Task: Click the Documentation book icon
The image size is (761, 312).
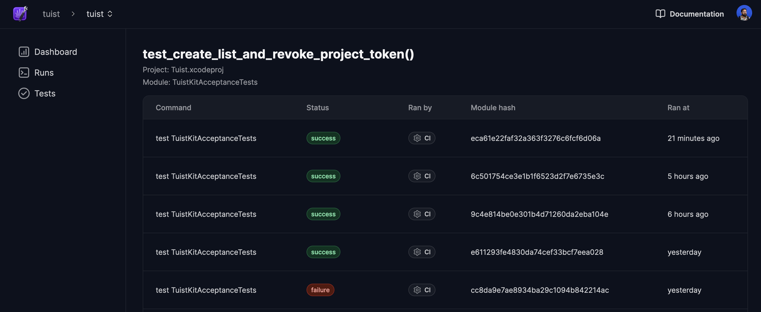Action: click(x=660, y=14)
